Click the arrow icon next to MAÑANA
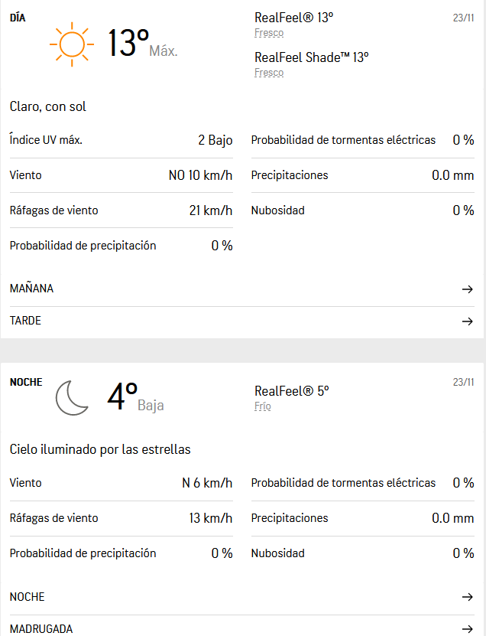This screenshot has width=486, height=636. [x=467, y=289]
